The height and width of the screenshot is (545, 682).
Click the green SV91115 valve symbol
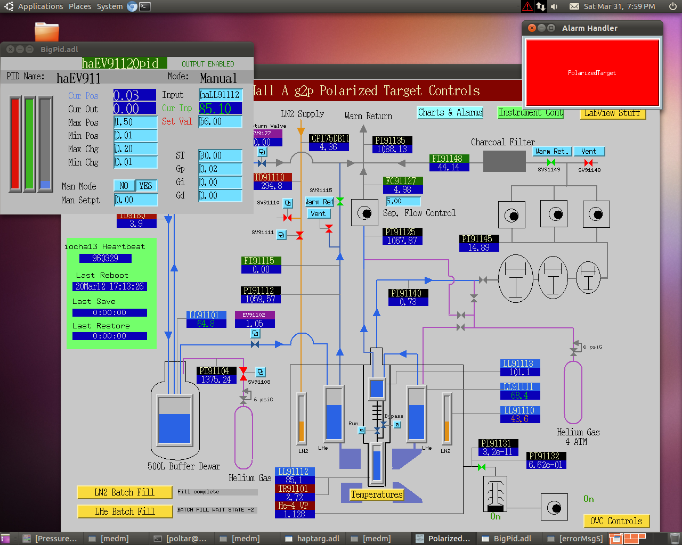[x=340, y=201]
